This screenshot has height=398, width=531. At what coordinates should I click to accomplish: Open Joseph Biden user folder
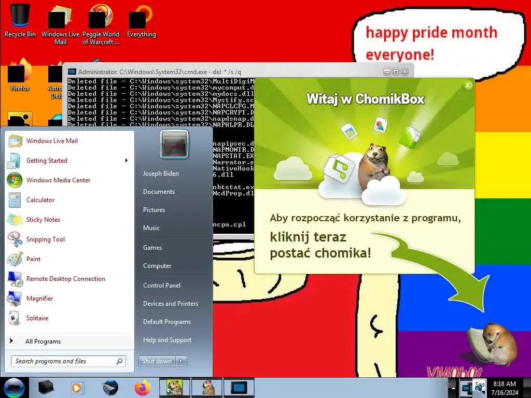161,174
